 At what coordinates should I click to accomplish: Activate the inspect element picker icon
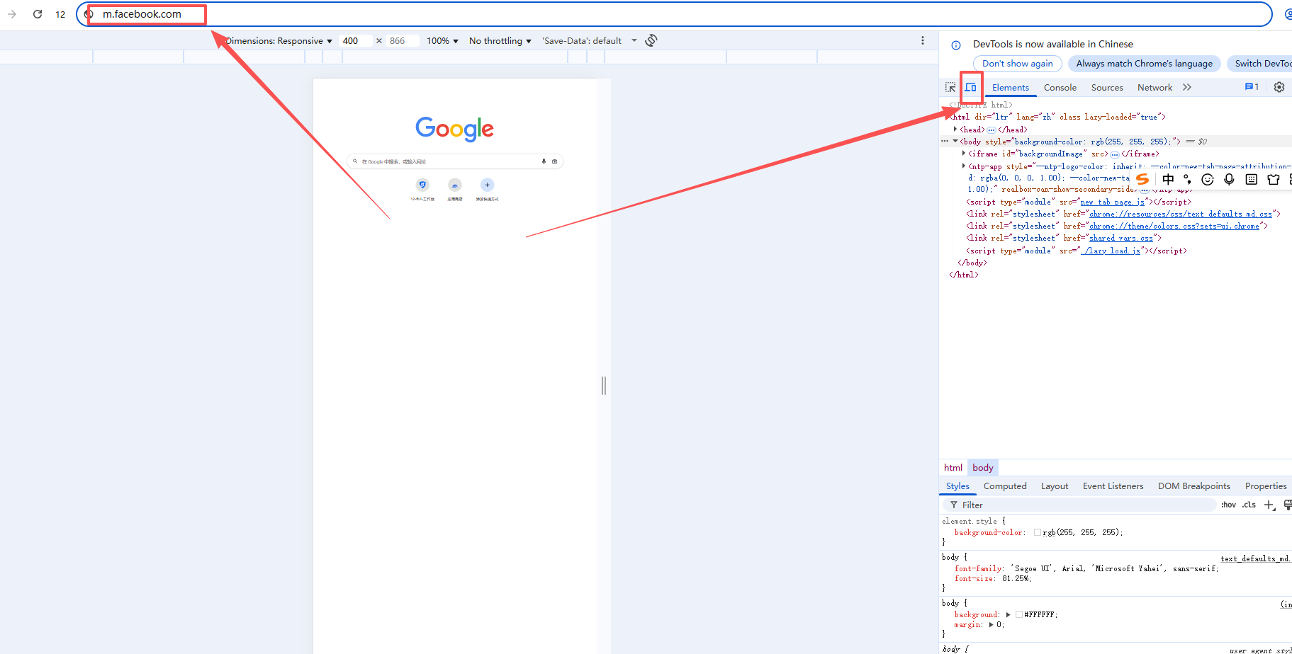click(950, 87)
